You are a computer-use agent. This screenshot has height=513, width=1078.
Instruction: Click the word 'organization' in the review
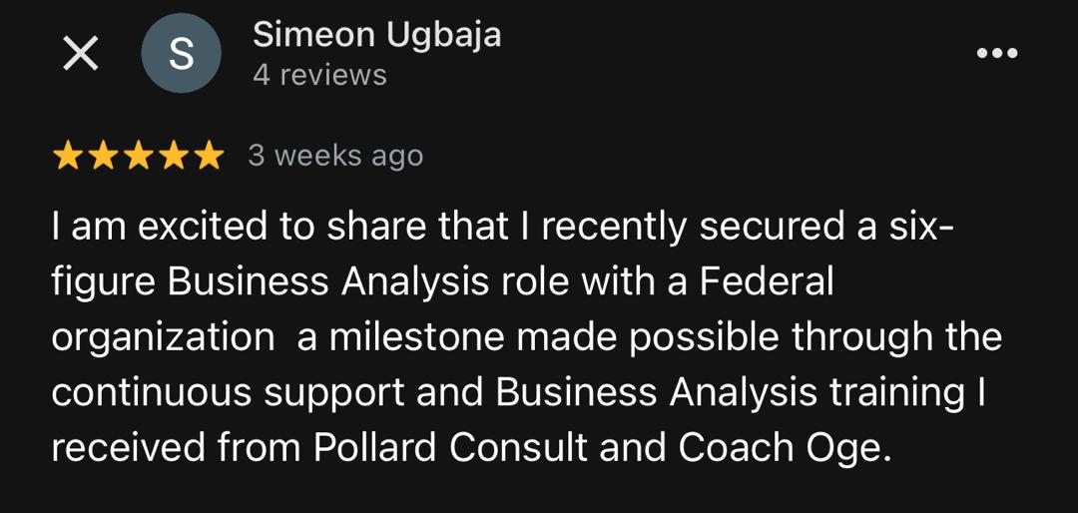pos(163,338)
